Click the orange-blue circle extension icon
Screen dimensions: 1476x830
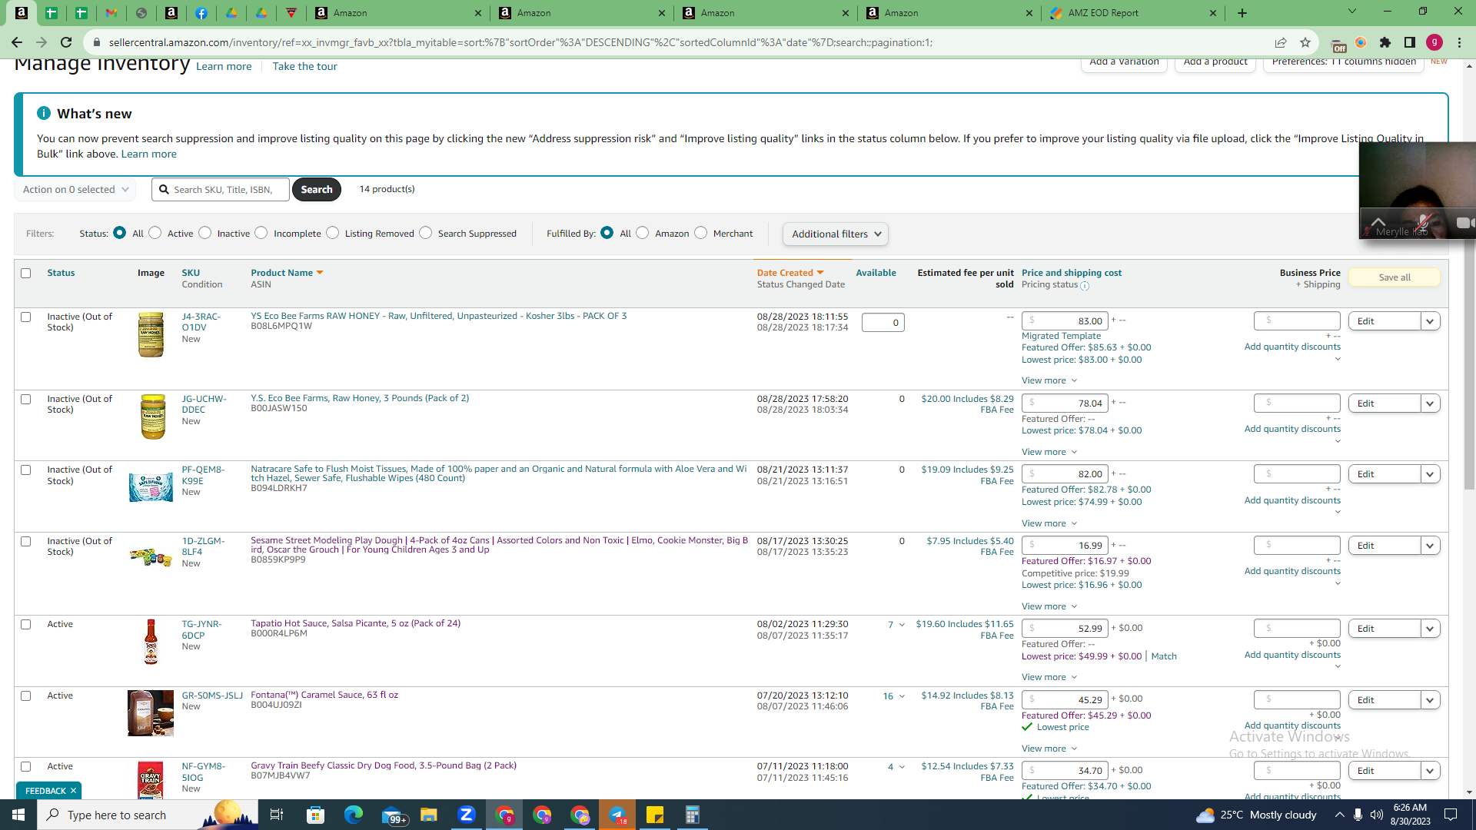click(x=1361, y=42)
